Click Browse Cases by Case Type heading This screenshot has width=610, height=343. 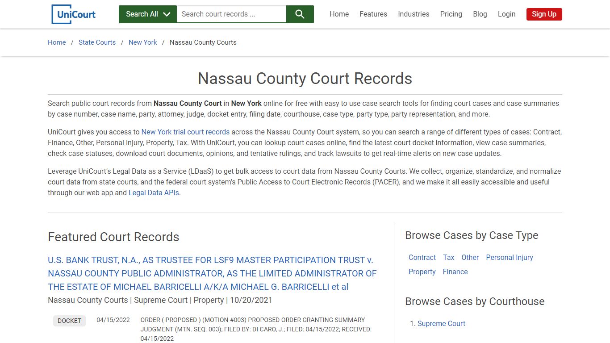pos(472,235)
